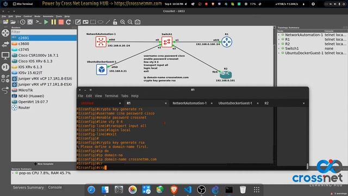This screenshot has width=348, height=196.
Task: Click NetworkAutomation-1 node on canvas
Action: pos(101,42)
